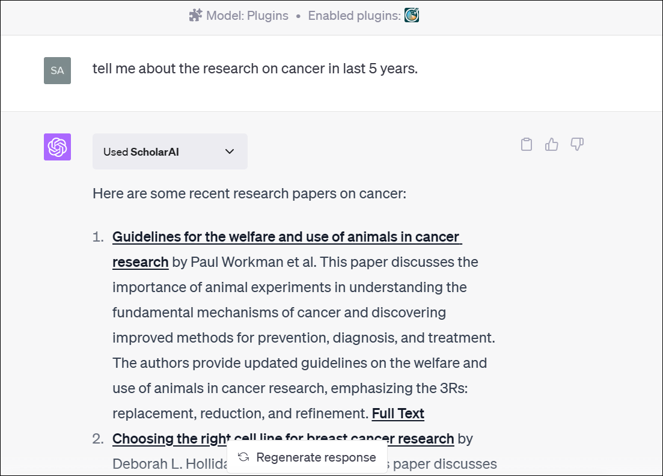
Task: Click the 'research' continuation of first paper title
Action: [x=141, y=262]
